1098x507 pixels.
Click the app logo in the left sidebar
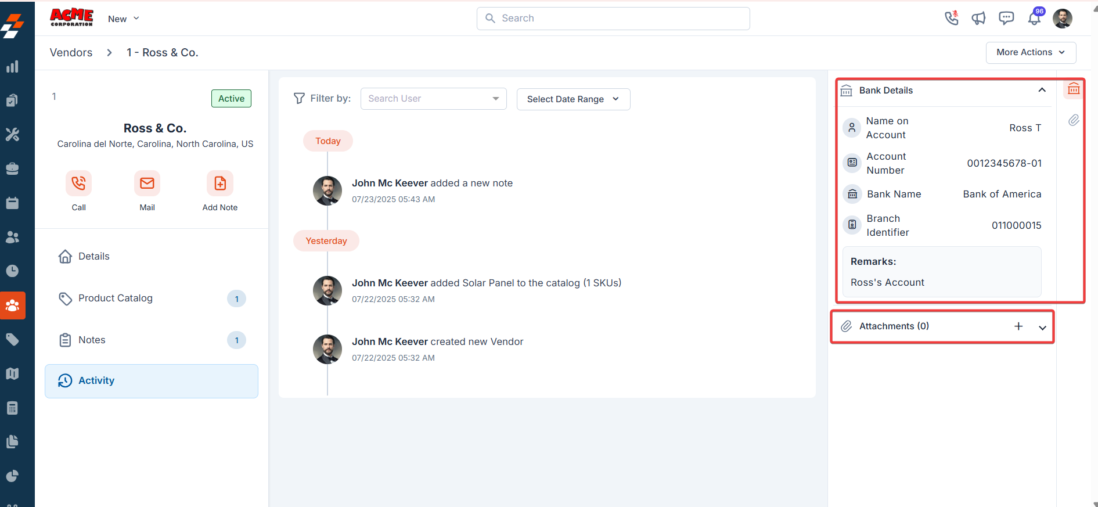(x=13, y=26)
